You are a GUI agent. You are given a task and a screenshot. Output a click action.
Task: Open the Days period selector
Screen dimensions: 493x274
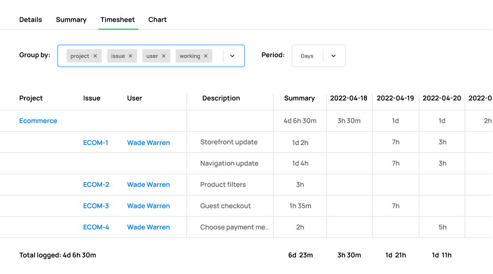tap(307, 56)
